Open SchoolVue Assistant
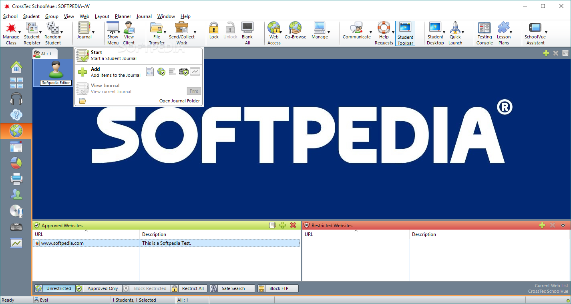The height and width of the screenshot is (304, 571). coord(535,33)
